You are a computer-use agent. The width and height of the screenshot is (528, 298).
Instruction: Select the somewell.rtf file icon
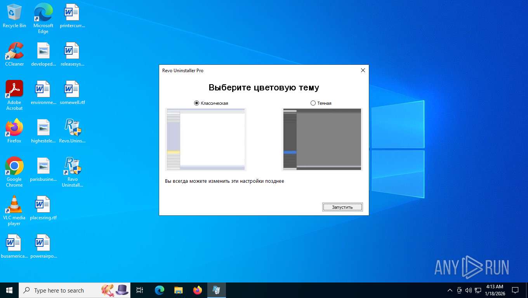click(x=72, y=93)
